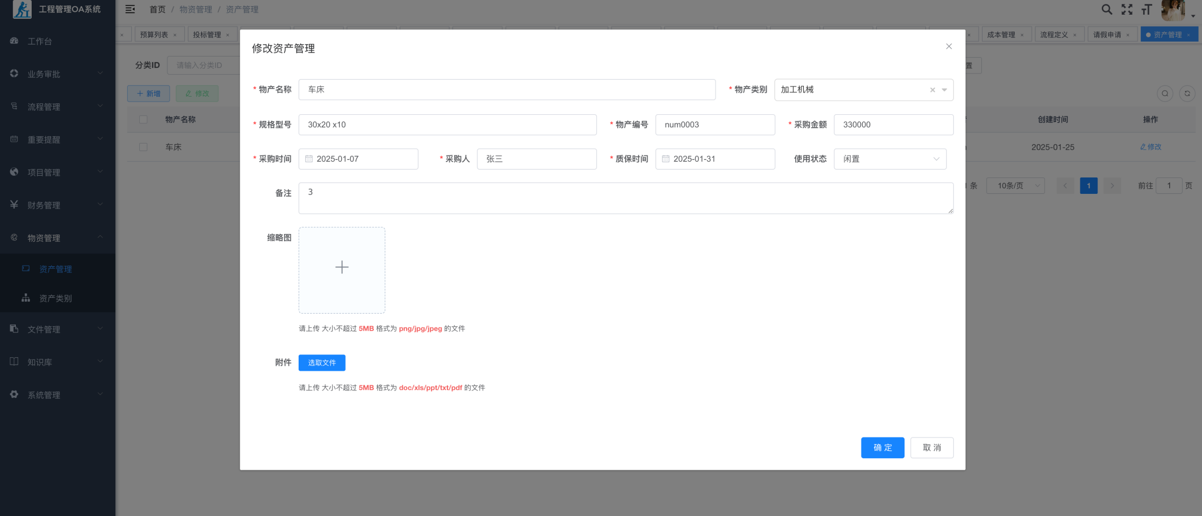Click the 确定 button

pos(882,448)
